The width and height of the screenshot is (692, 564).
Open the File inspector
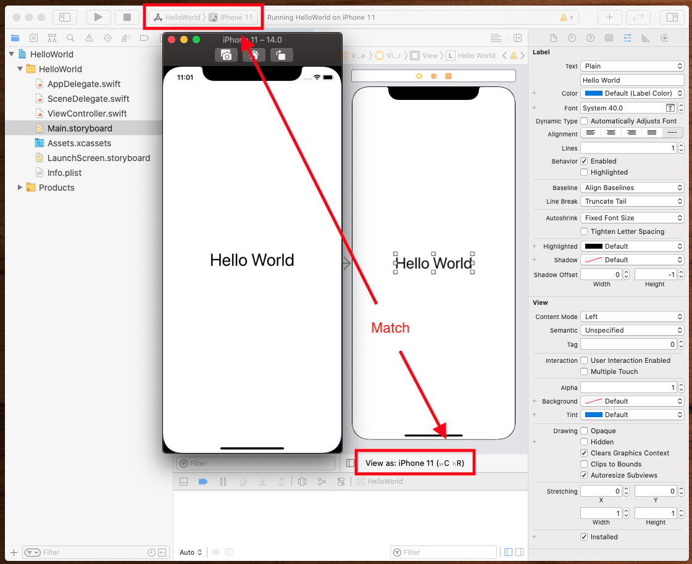click(554, 38)
